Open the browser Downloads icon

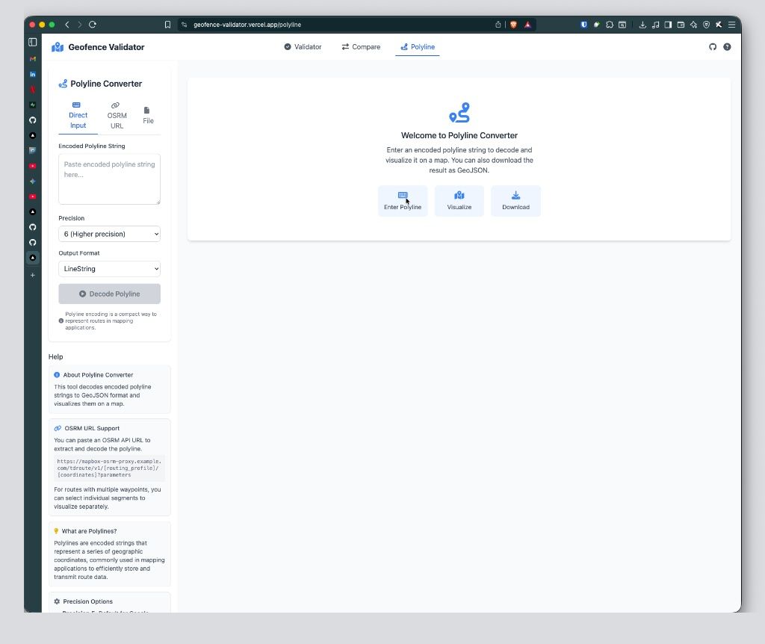pos(642,25)
